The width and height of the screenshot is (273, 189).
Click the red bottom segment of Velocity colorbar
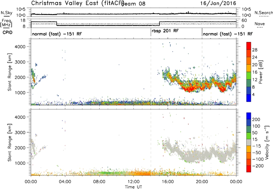[249, 169]
